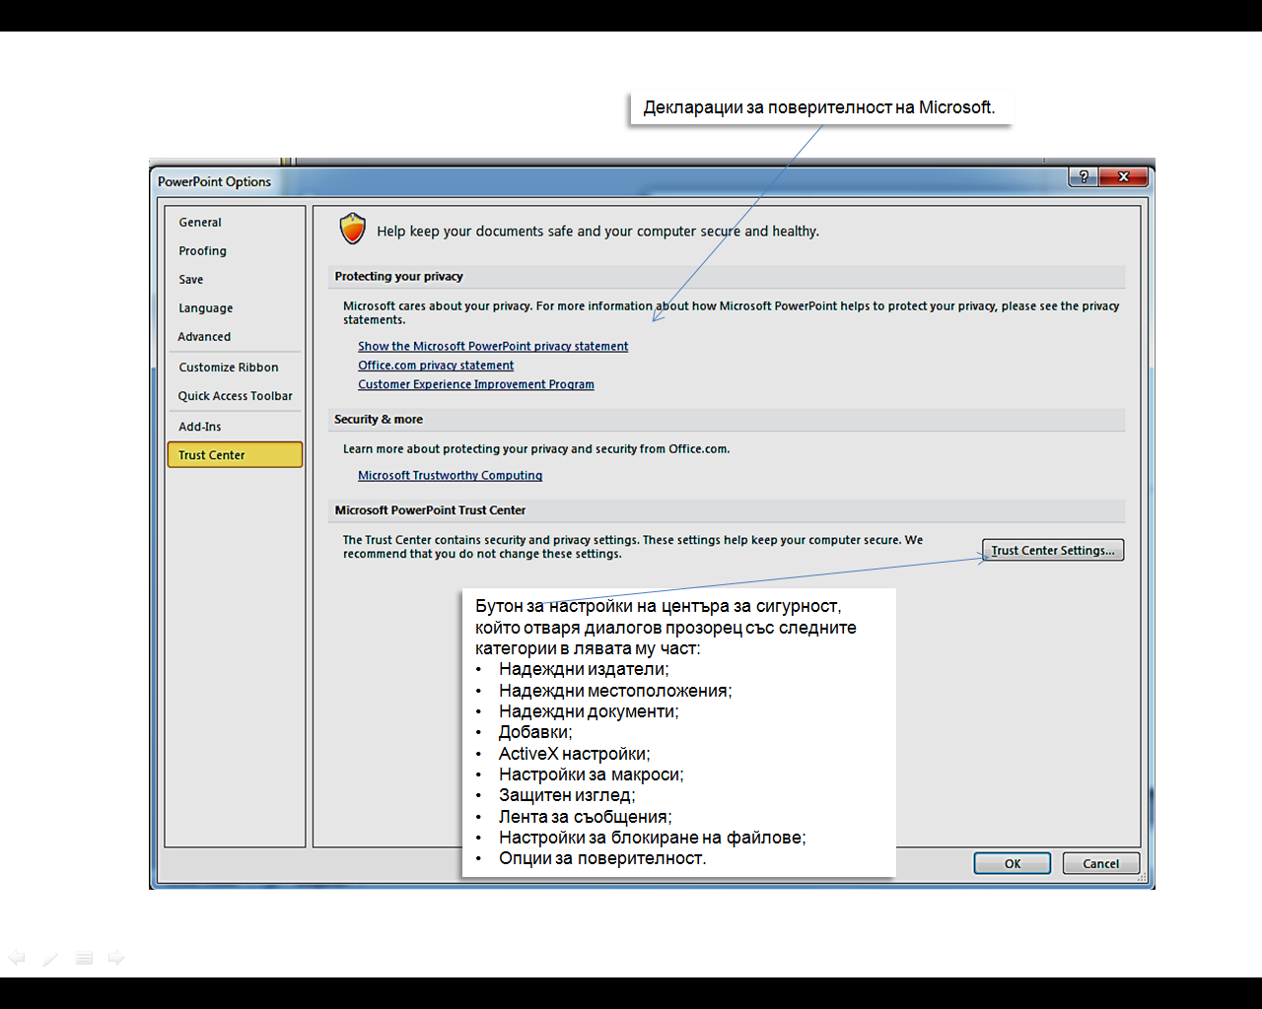
Task: Go to previous slide using slideshow arrow
Action: 17,958
